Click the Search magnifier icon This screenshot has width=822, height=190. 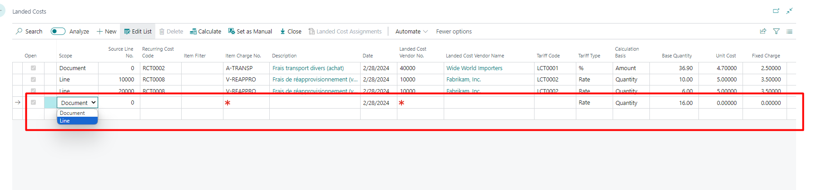click(19, 31)
